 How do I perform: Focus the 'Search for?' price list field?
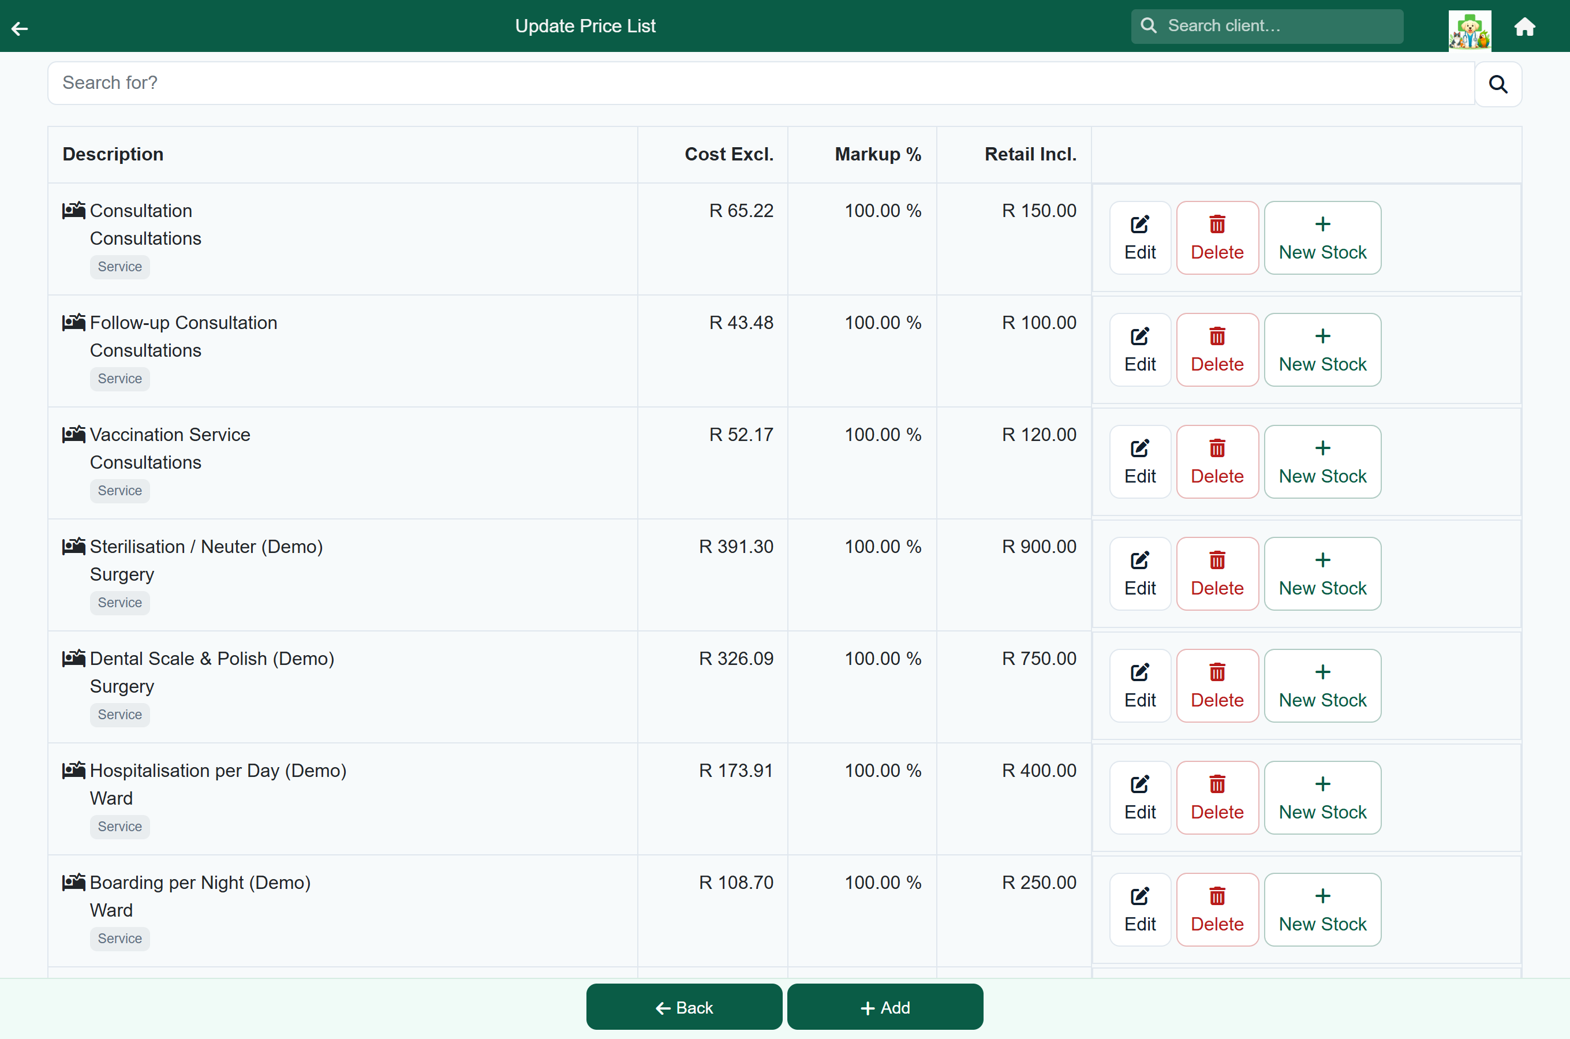761,83
